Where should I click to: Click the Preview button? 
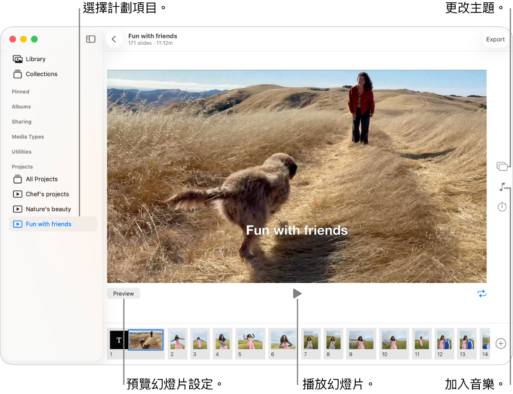pos(123,294)
